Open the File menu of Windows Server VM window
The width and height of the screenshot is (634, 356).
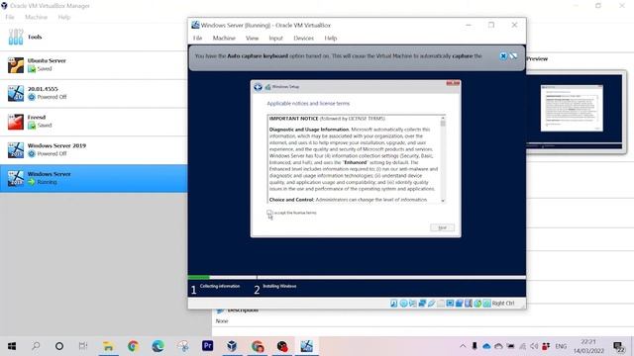coord(197,38)
